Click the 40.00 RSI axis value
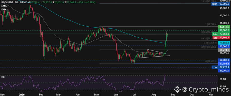 (223, 87)
